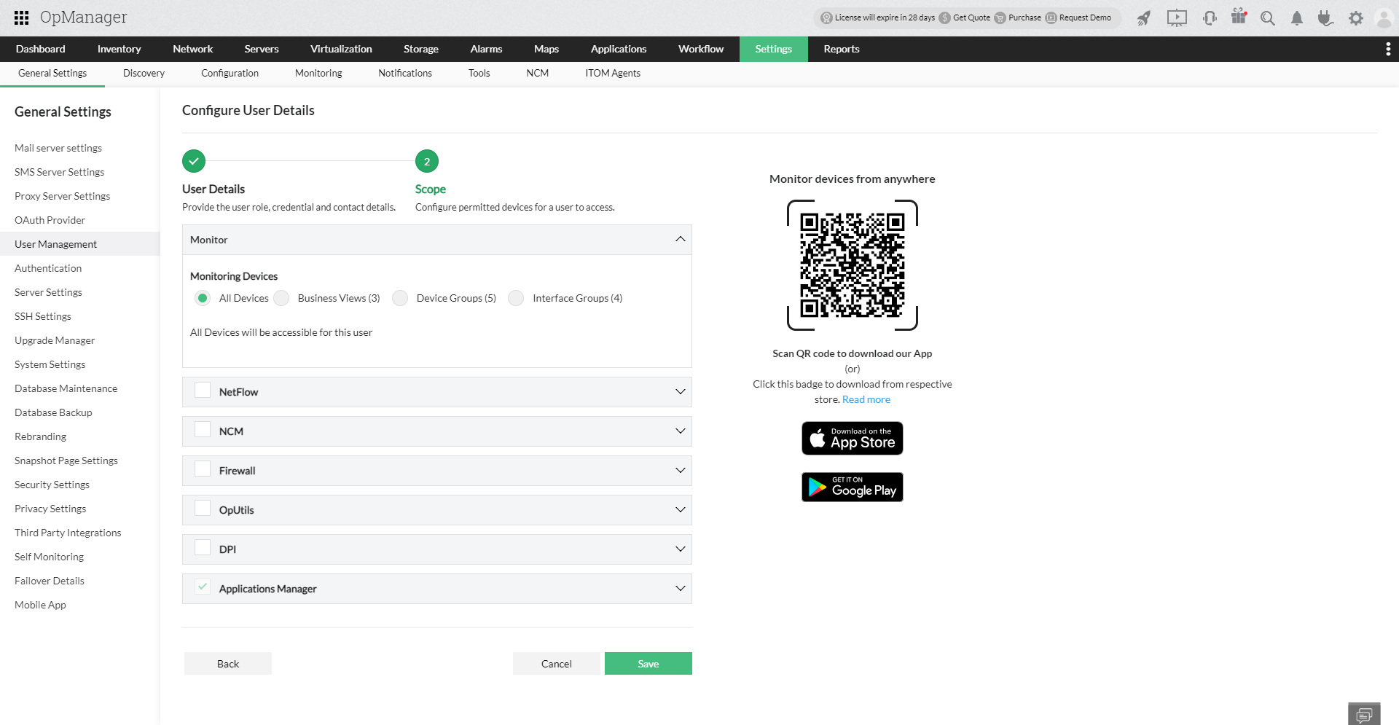This screenshot has height=725, width=1399.
Task: Go back with the Back button
Action: click(228, 664)
